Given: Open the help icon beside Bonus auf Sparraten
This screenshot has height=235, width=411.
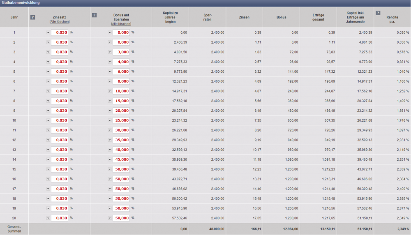Looking at the screenshot, I should point(95,15).
